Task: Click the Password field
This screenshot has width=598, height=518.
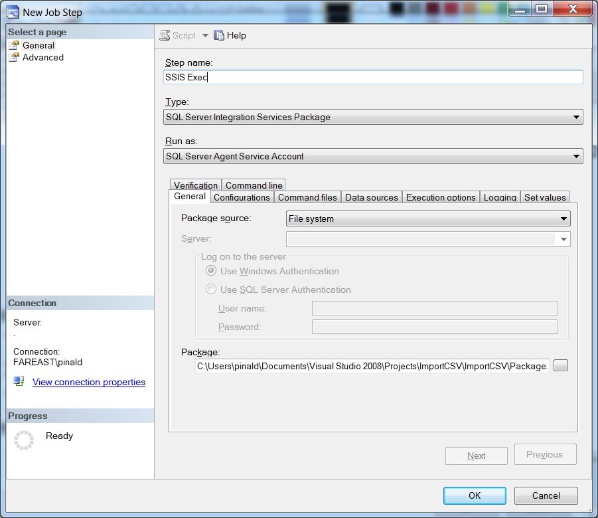Action: click(x=435, y=327)
